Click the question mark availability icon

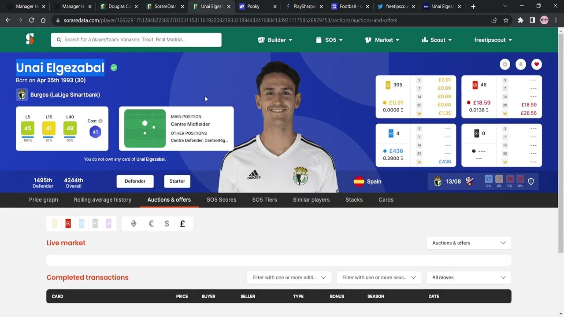(x=499, y=179)
